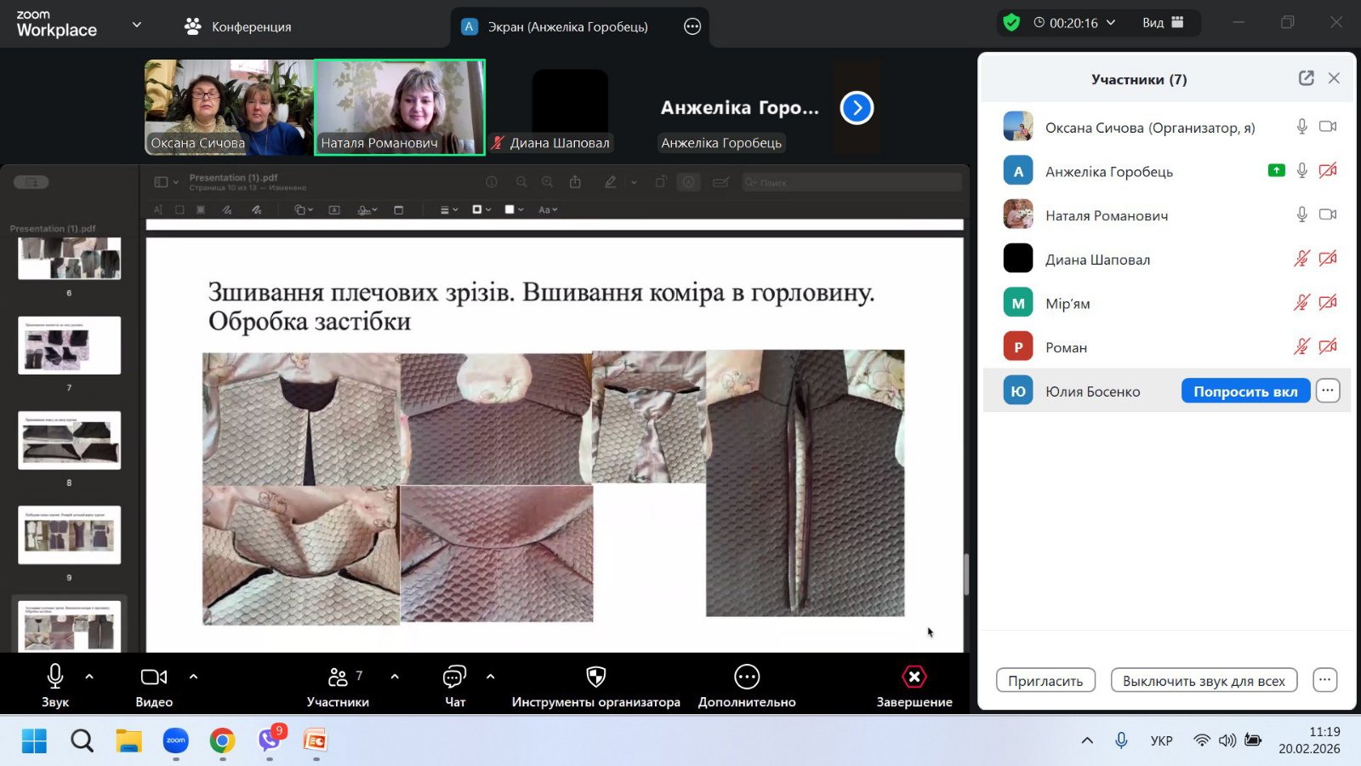Expand video options arrow beside Видео
The width and height of the screenshot is (1361, 766).
pyautogui.click(x=193, y=677)
